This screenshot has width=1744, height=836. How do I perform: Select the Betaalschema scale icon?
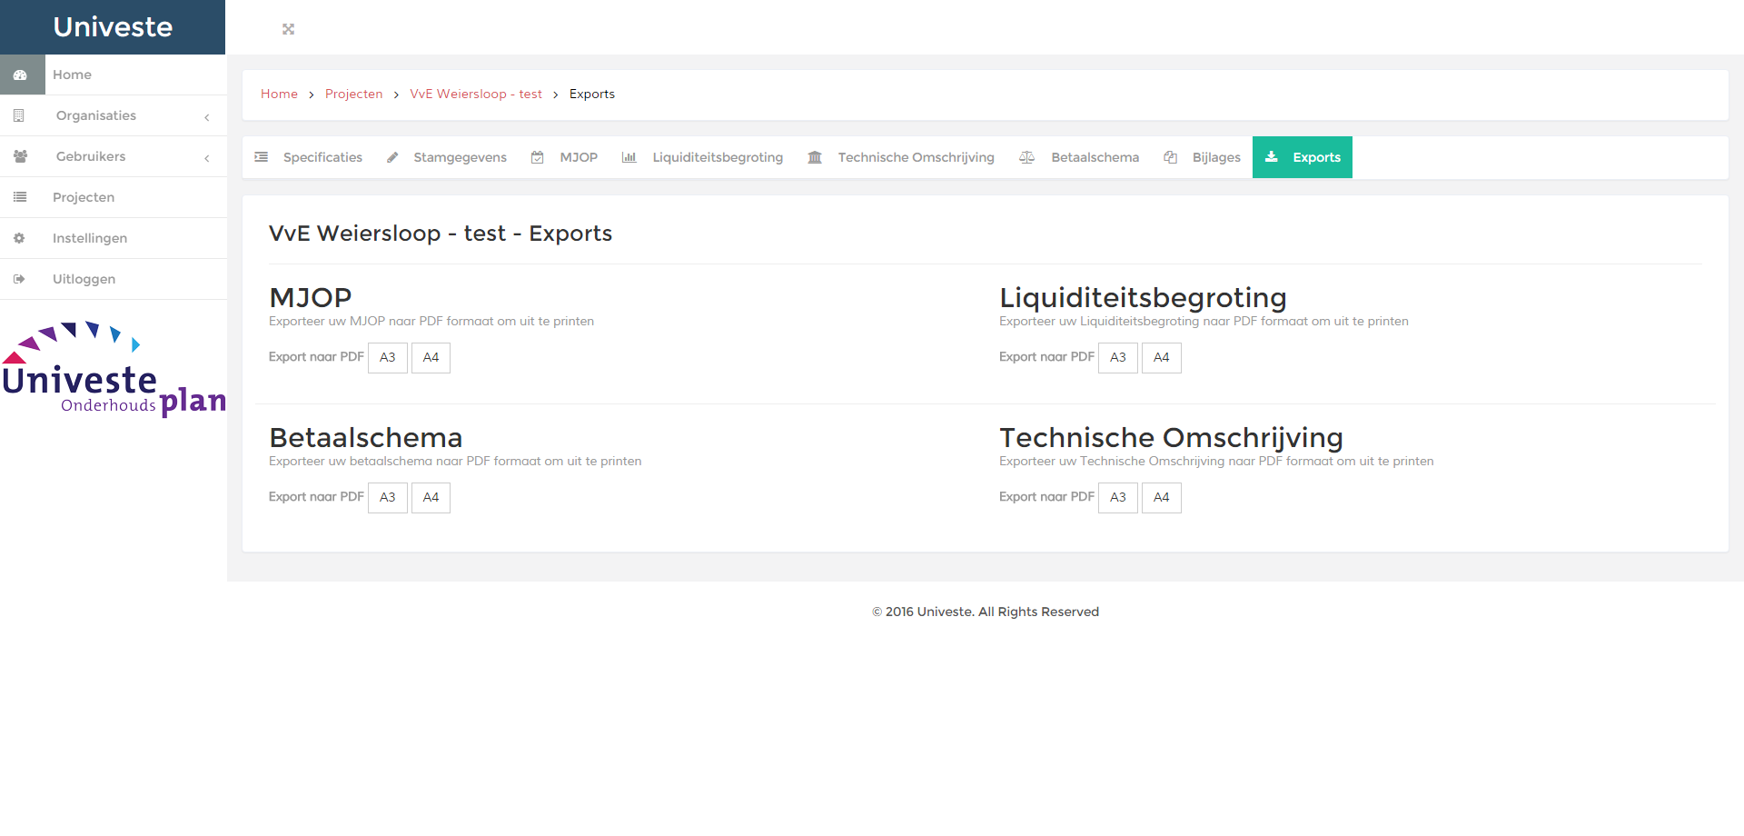1026,157
